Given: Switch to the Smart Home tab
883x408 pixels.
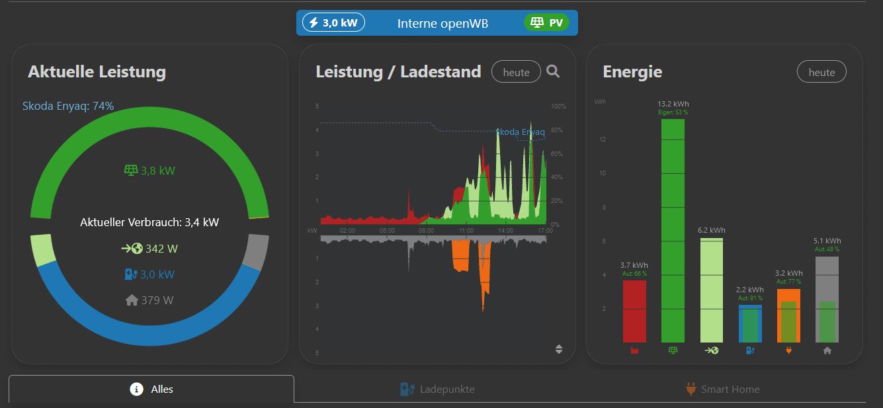Looking at the screenshot, I should coord(723,389).
